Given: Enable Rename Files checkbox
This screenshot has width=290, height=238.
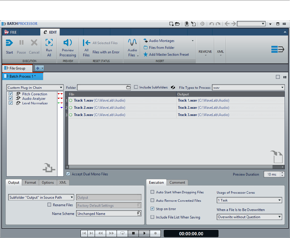Looking at the screenshot, I should [x=49, y=205].
